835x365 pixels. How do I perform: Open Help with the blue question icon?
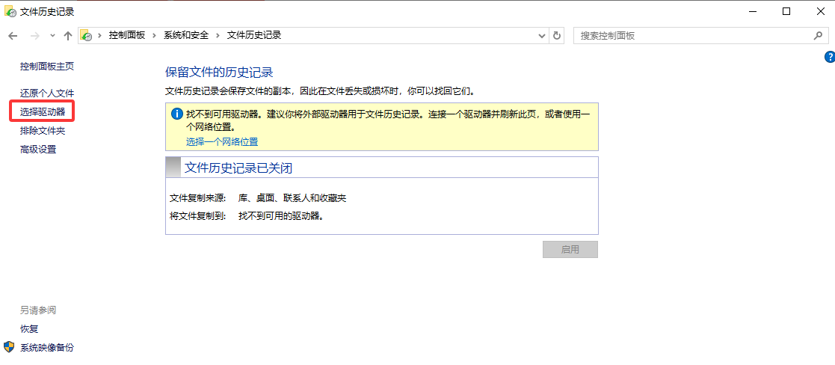coord(829,57)
